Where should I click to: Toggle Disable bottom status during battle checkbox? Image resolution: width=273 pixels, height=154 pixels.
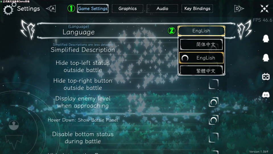pos(214,137)
